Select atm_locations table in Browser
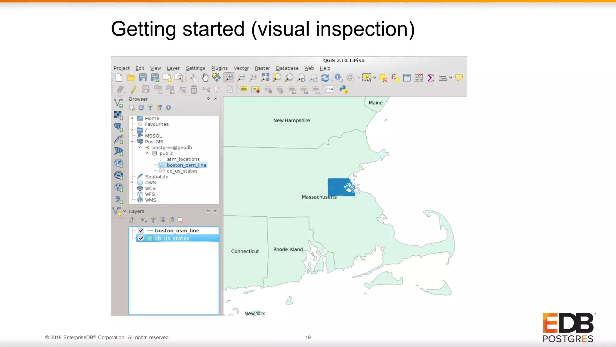 [183, 159]
